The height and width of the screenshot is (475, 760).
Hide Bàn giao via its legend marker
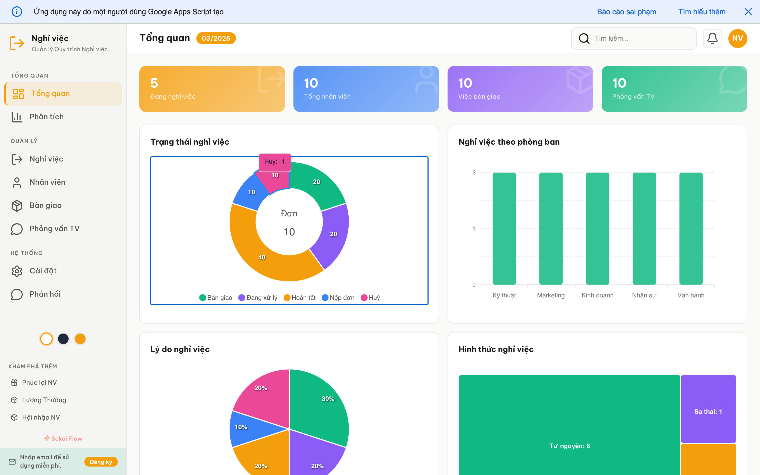(x=203, y=297)
